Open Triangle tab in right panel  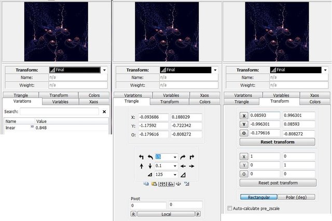242,102
